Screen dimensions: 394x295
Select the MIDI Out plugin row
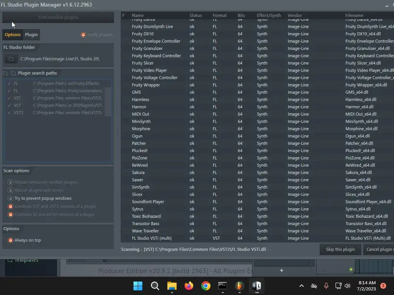[x=257, y=114]
